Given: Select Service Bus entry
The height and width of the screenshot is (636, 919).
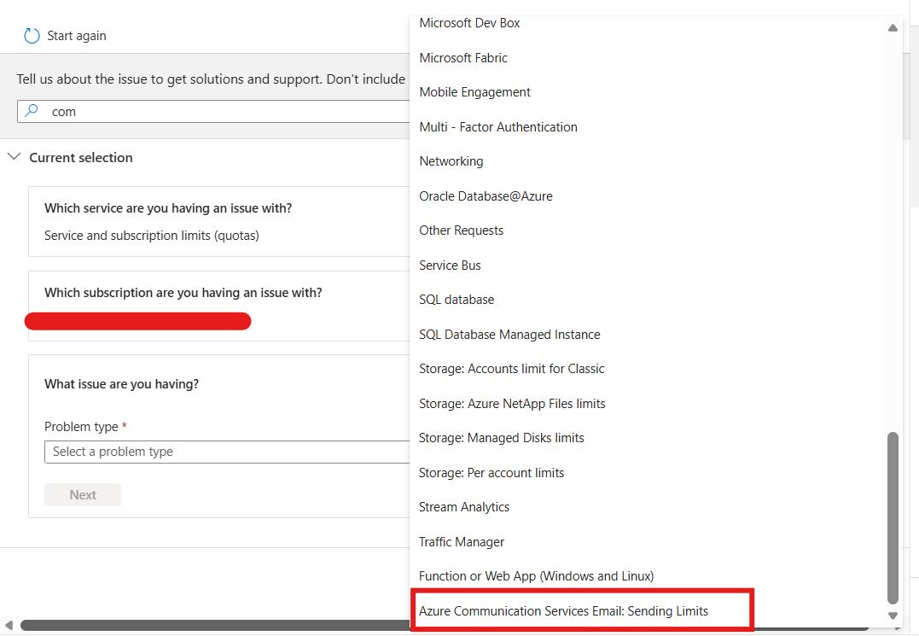Looking at the screenshot, I should (x=450, y=265).
